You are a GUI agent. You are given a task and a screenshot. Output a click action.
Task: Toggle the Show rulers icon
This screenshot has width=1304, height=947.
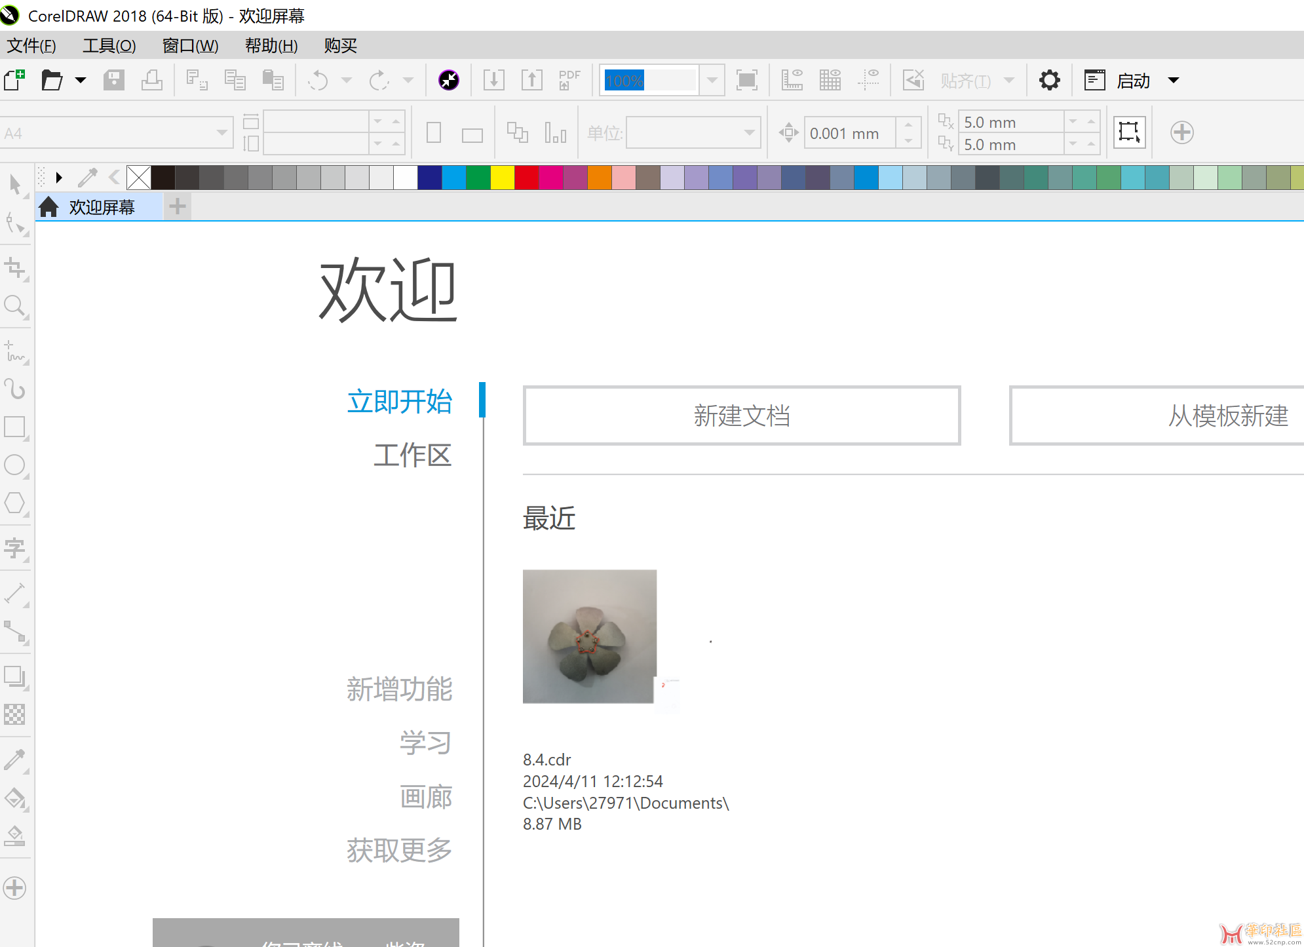pos(792,80)
